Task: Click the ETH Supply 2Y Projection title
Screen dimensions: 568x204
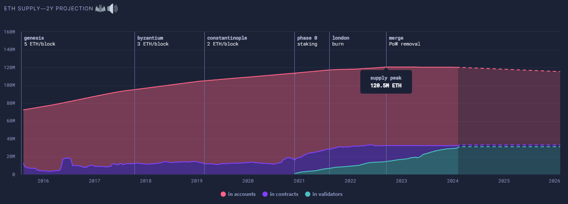Action: [x=48, y=9]
